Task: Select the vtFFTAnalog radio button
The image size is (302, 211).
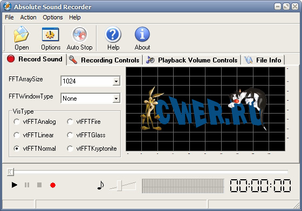Action: click(x=17, y=122)
